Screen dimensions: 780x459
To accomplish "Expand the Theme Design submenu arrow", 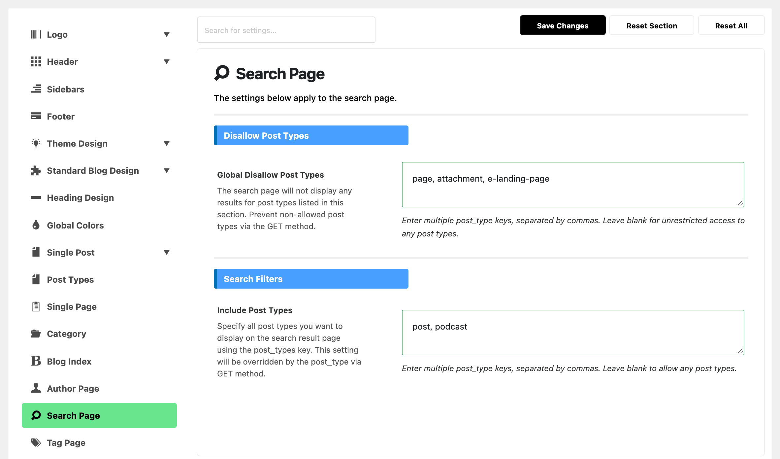I will click(x=167, y=143).
